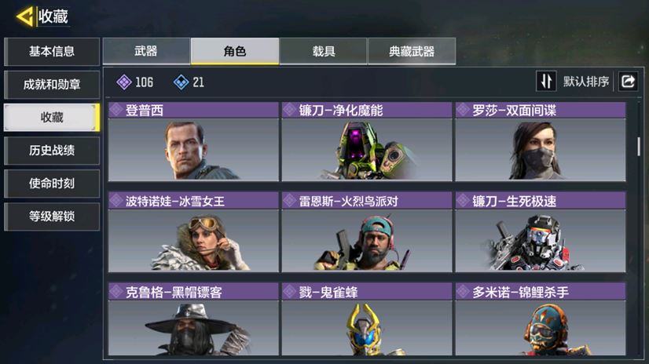Click the yellow back arrow icon
The width and height of the screenshot is (649, 364).
[24, 17]
